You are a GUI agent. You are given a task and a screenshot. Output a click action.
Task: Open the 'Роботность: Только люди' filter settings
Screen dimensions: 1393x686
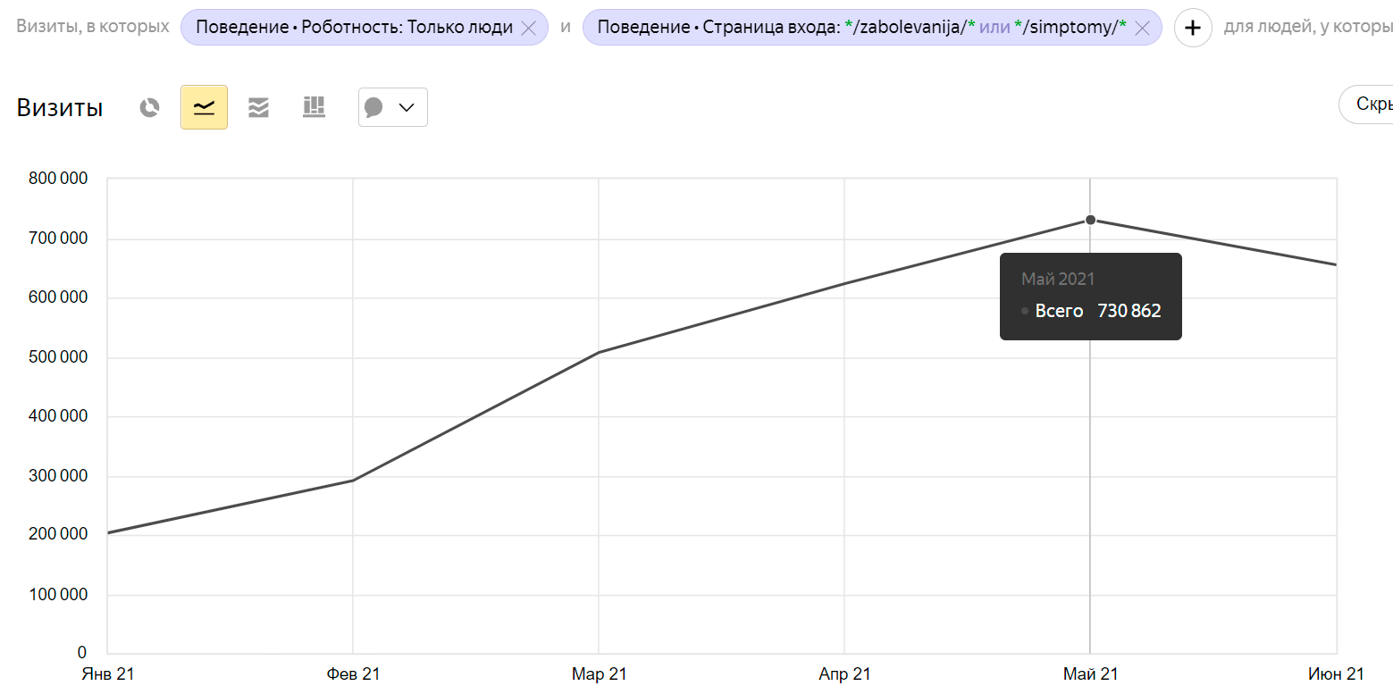pos(355,28)
